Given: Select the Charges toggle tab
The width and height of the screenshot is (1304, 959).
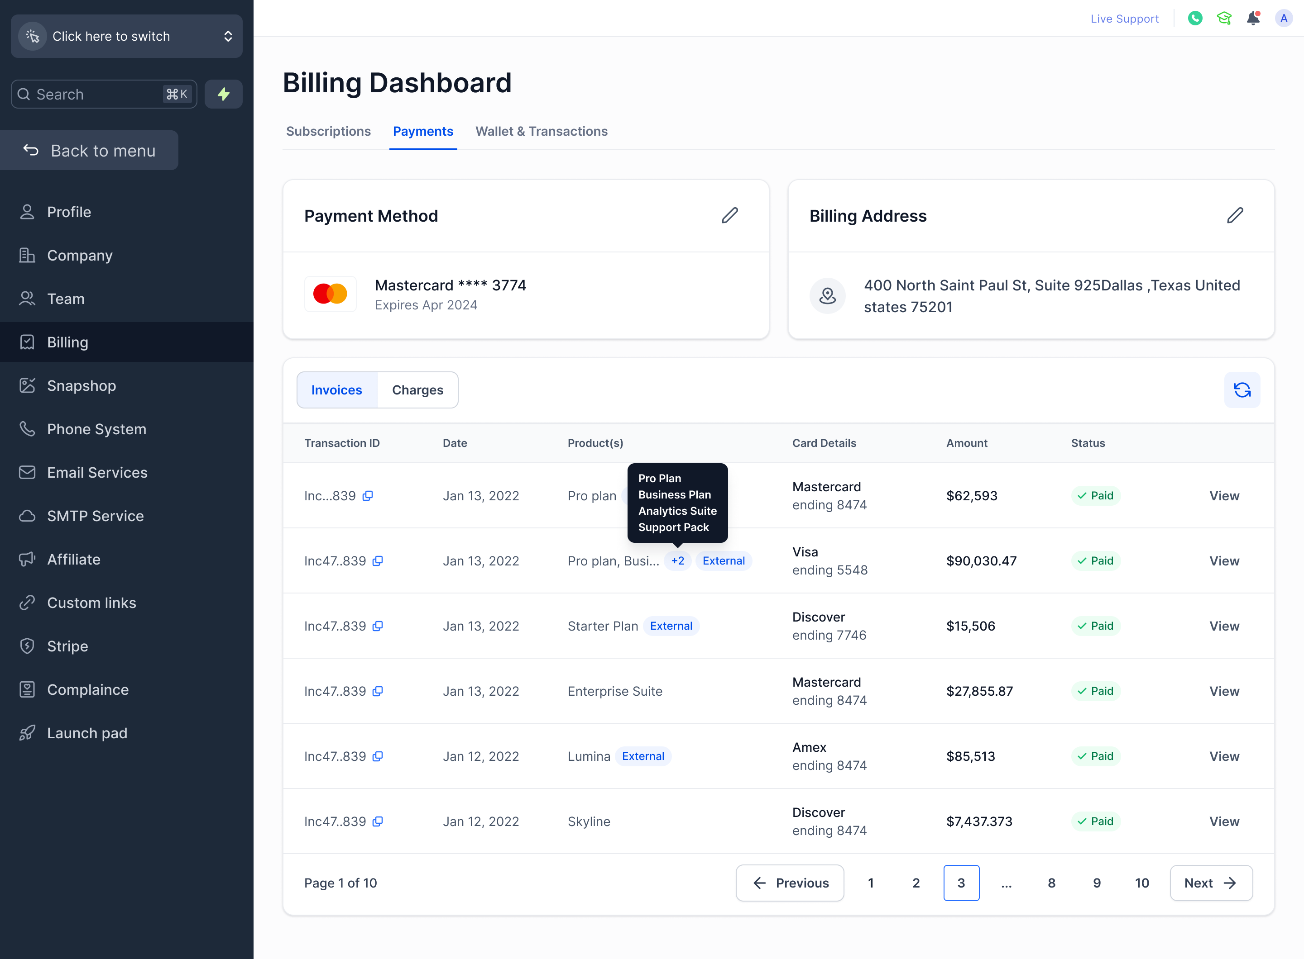Looking at the screenshot, I should point(418,390).
